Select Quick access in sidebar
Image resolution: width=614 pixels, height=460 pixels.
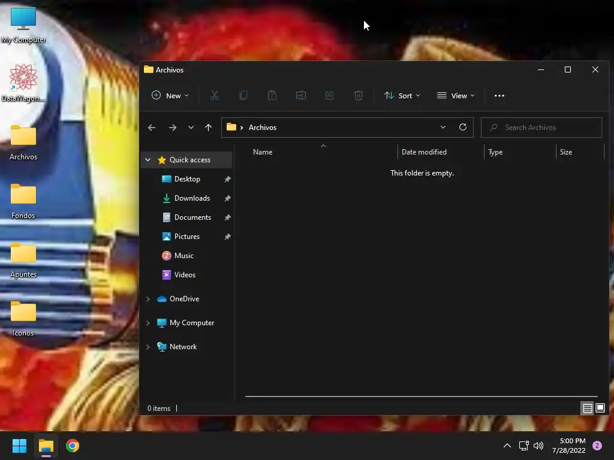pyautogui.click(x=190, y=159)
